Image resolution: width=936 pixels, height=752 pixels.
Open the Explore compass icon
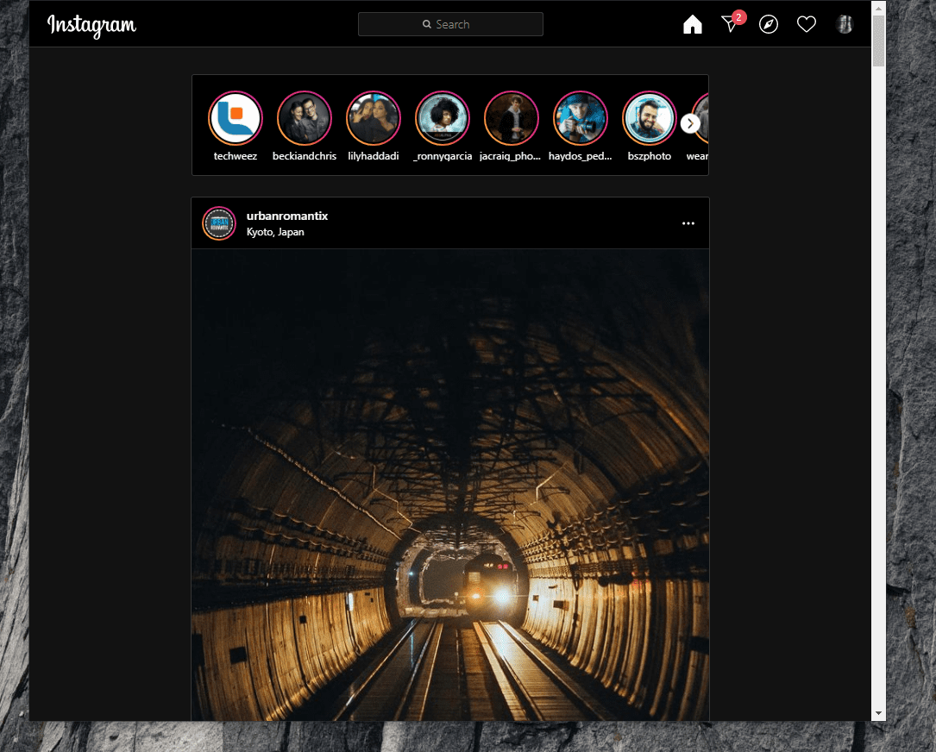coord(768,24)
